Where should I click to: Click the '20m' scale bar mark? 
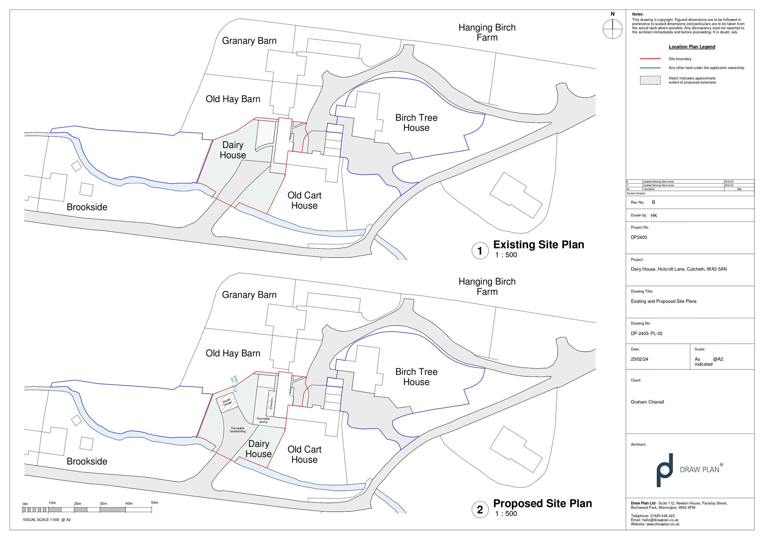click(78, 504)
